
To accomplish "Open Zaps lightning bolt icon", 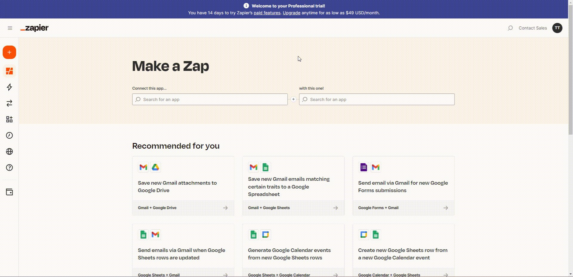I will pyautogui.click(x=9, y=87).
